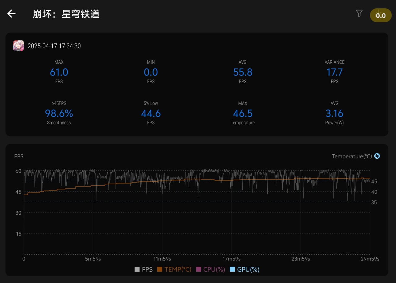The height and width of the screenshot is (283, 396).
Task: Go back with the arrow icon
Action: tap(11, 14)
